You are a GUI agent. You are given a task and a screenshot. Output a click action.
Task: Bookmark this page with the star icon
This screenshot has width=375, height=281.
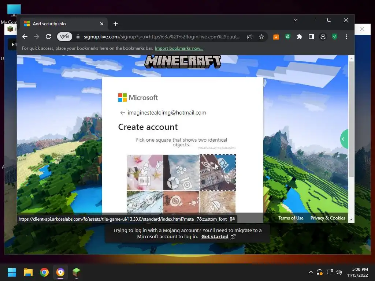(x=261, y=37)
